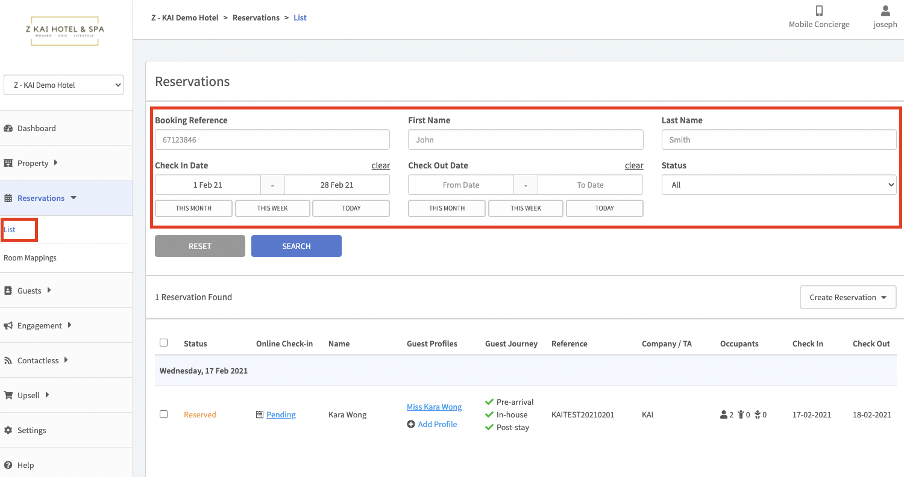Viewport: 904px width, 477px height.
Task: Open the Status filter dropdown
Action: 779,185
